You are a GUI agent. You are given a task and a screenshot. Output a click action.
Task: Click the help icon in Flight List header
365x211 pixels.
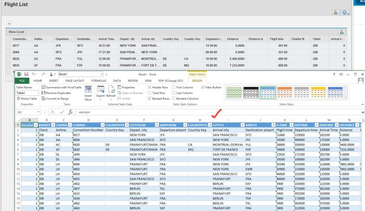(x=345, y=13)
